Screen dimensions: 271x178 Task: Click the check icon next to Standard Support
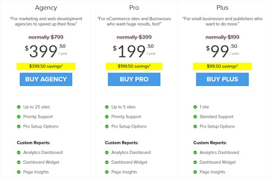(x=195, y=117)
